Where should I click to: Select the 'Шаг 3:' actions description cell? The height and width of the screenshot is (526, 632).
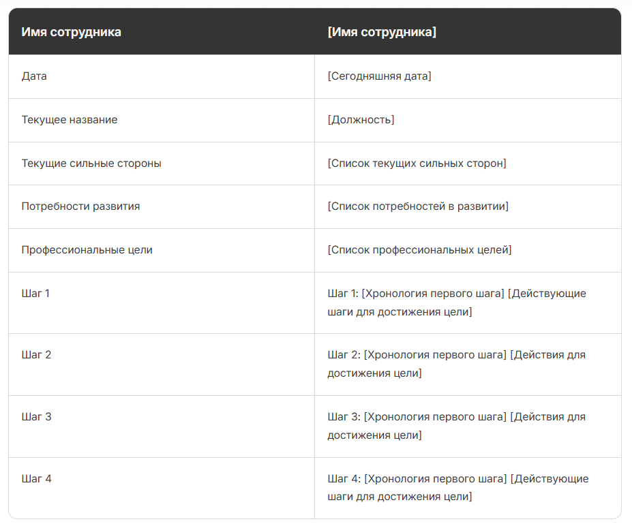pos(456,426)
